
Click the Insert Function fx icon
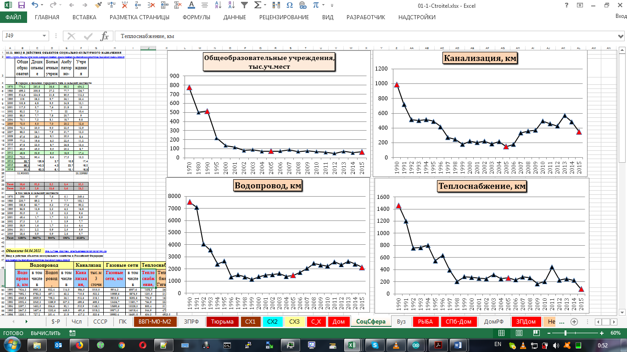click(105, 36)
